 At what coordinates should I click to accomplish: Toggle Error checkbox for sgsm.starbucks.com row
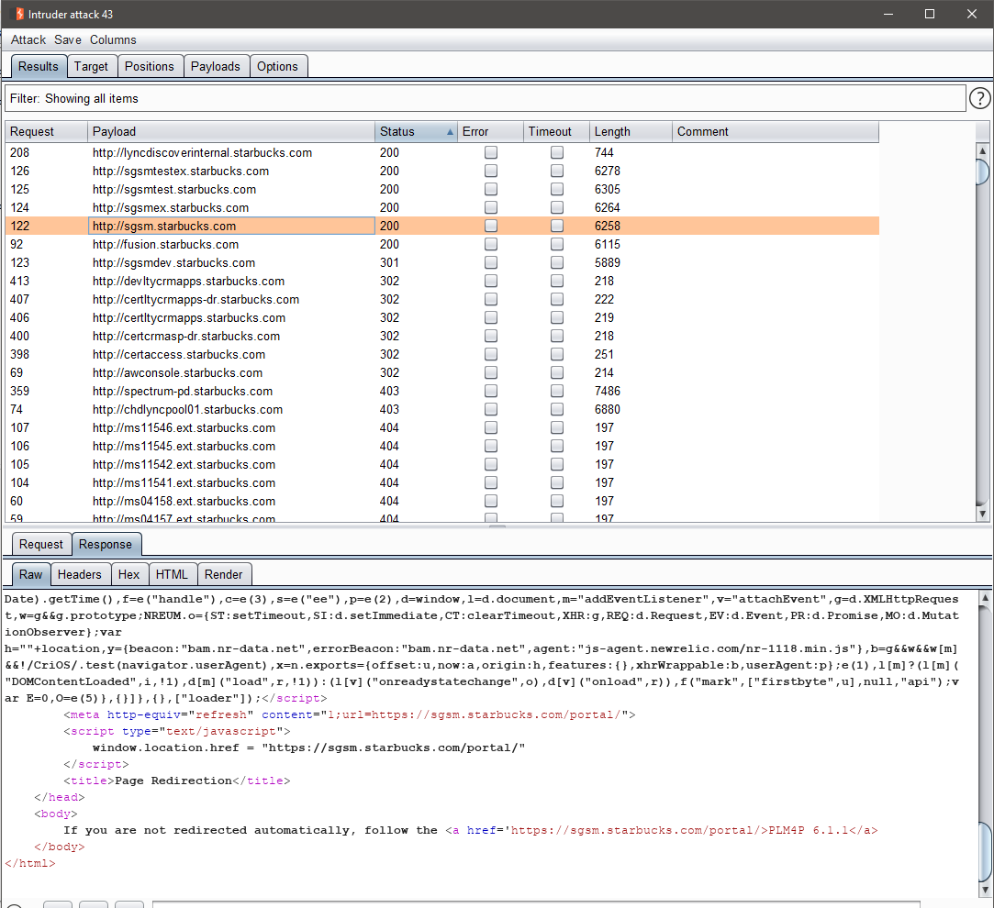point(491,227)
